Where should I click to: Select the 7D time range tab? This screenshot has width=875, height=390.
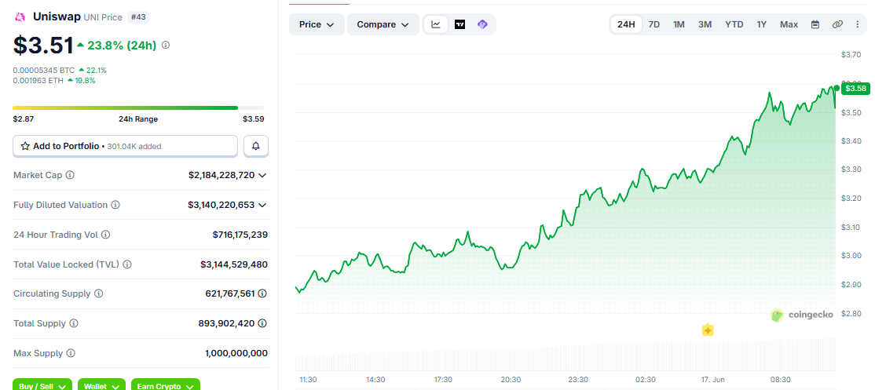point(654,24)
